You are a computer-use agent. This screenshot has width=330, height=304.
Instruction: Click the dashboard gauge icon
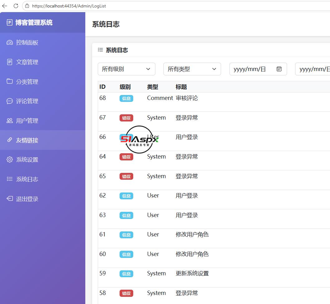[x=10, y=43]
